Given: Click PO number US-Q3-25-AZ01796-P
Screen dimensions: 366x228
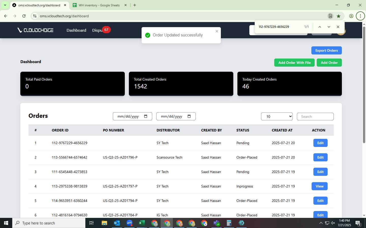Looking at the screenshot, I should [120, 157].
